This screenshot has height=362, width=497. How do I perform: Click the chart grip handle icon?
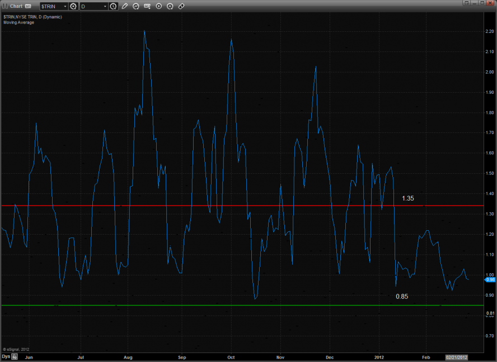click(x=5, y=6)
